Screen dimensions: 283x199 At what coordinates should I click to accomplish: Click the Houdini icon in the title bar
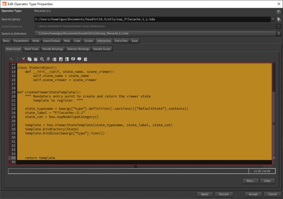[3, 3]
